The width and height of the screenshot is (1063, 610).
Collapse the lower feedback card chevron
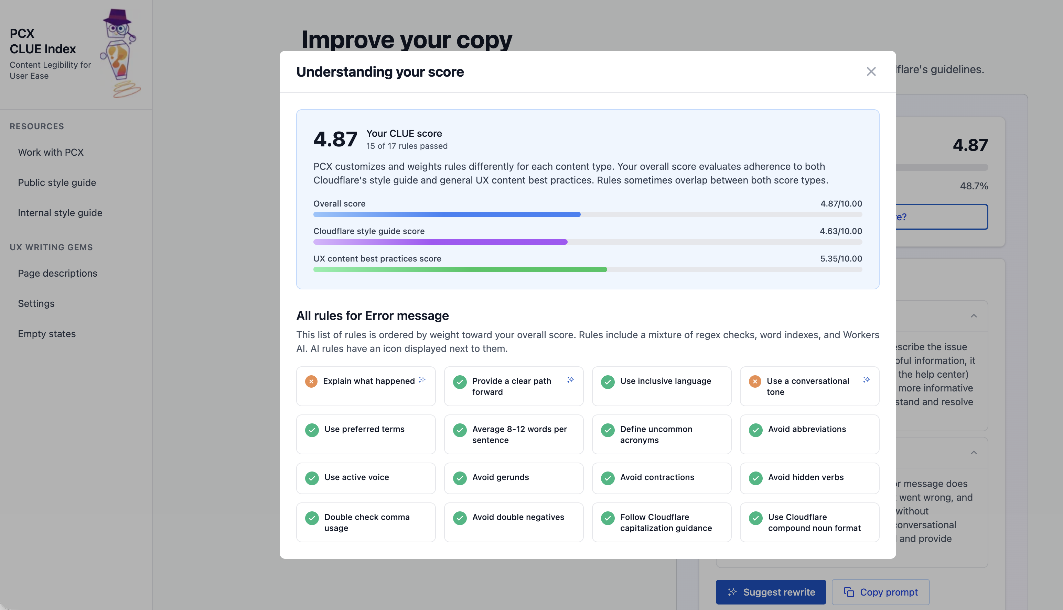pyautogui.click(x=974, y=453)
